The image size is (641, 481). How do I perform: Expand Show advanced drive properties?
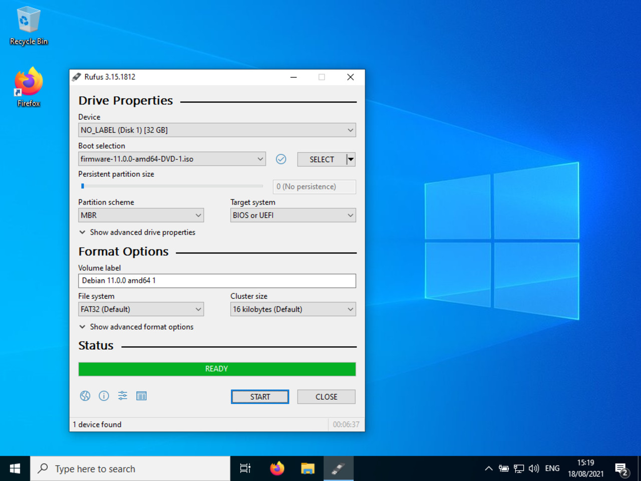(137, 232)
